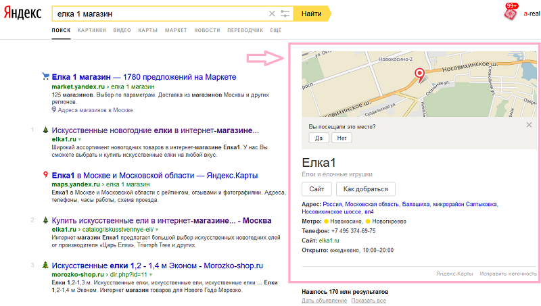Click the tree favicon next to Купить искусственные ели
This screenshot has width=541, height=306.
(x=45, y=220)
